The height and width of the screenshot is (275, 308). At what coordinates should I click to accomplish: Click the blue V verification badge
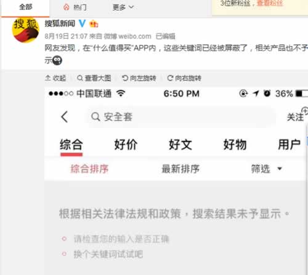tap(83, 23)
